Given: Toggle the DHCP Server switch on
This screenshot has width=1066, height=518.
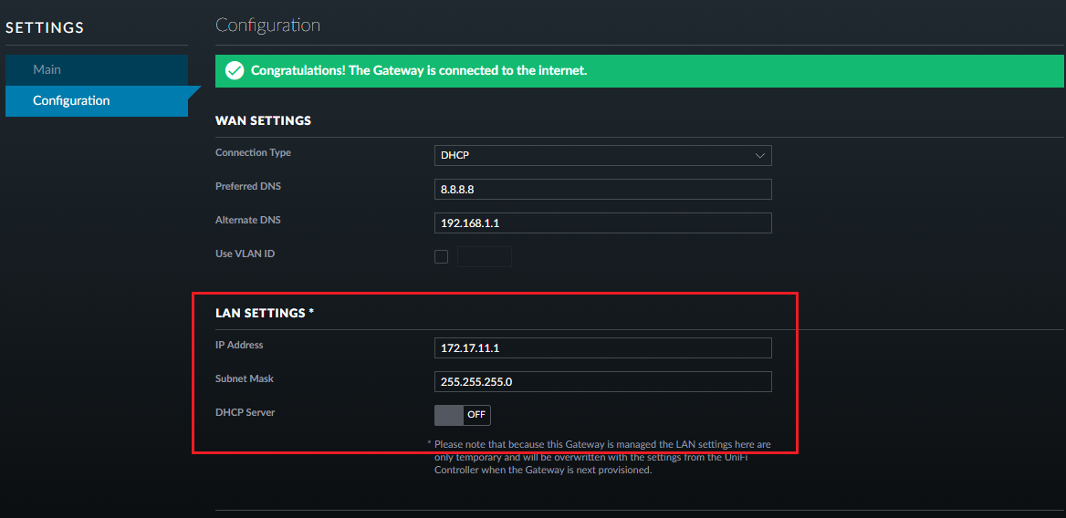Looking at the screenshot, I should (x=463, y=415).
